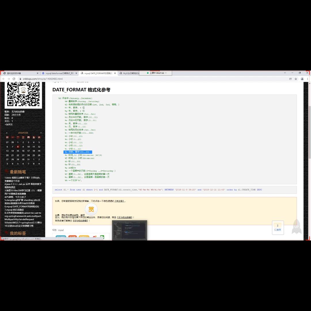311x311 pixels.
Task: Click 【无与伦比的傻】 link after 打赏博主
Action: click(x=81, y=221)
